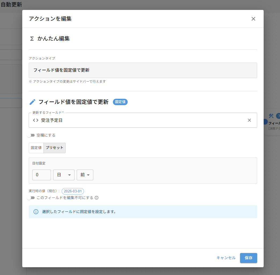Click the 2026-03-01 date chip

click(x=73, y=191)
